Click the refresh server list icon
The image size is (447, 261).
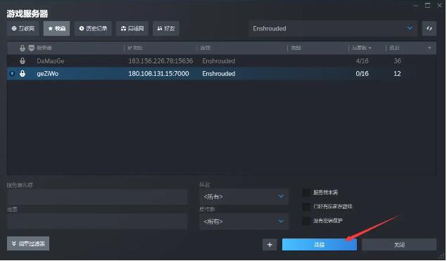[x=429, y=29]
